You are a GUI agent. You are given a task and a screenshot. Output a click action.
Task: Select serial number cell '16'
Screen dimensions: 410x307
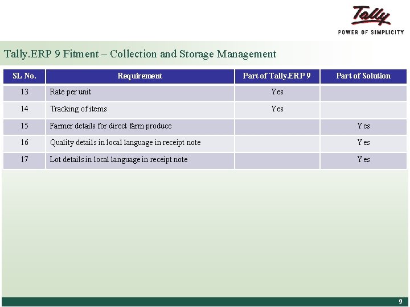point(24,143)
